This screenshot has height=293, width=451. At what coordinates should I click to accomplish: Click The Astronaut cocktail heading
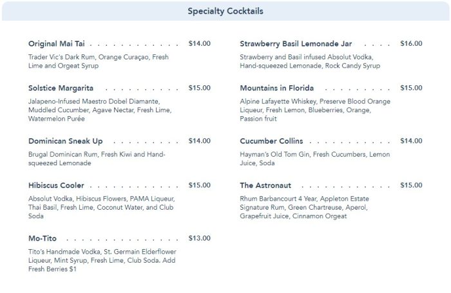265,185
